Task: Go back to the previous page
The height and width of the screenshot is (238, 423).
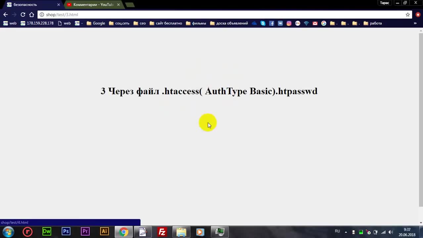Action: [5, 15]
